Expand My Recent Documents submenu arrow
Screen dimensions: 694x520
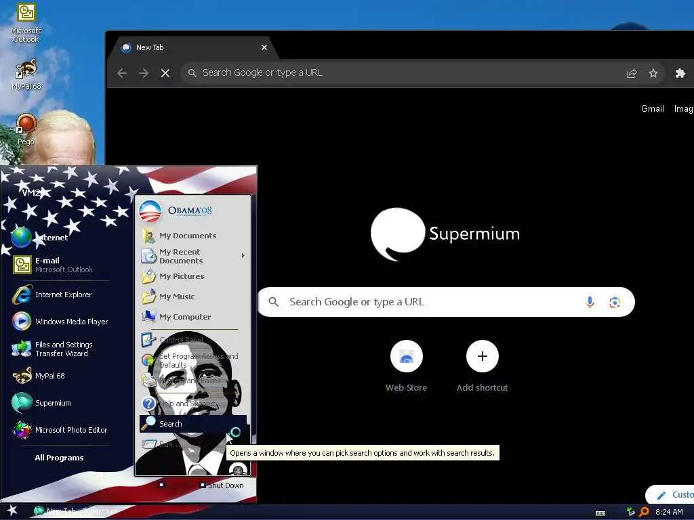[x=243, y=255]
